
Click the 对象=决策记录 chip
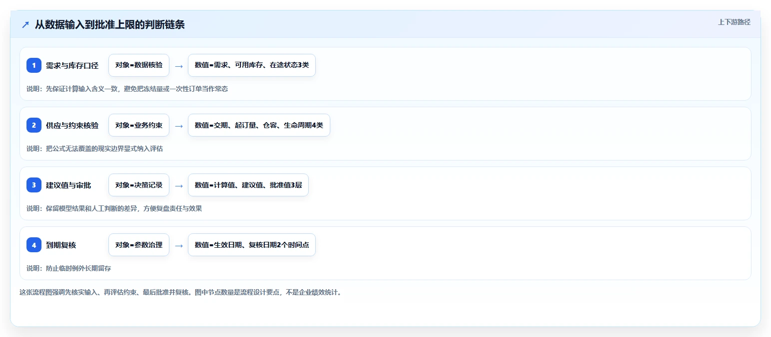click(139, 185)
